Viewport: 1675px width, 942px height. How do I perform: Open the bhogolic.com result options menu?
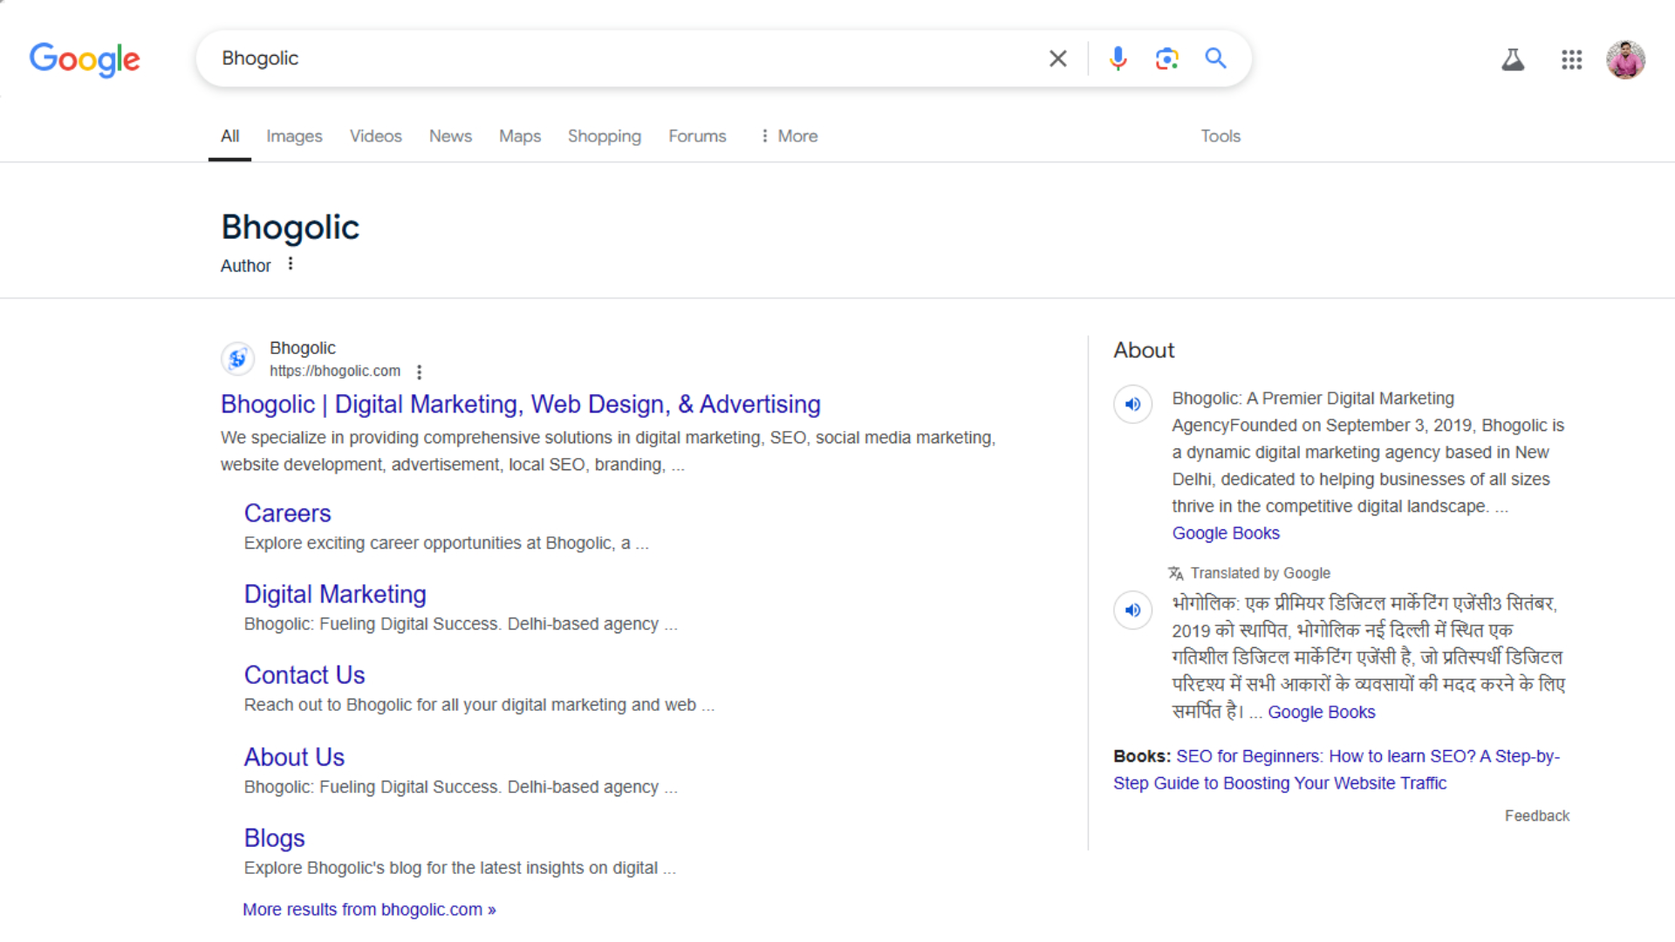click(420, 372)
